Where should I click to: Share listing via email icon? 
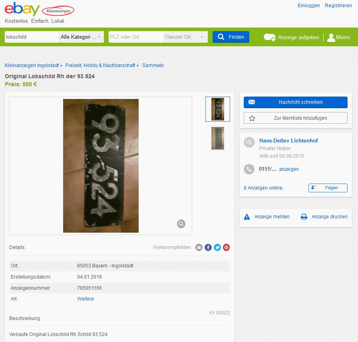point(199,247)
